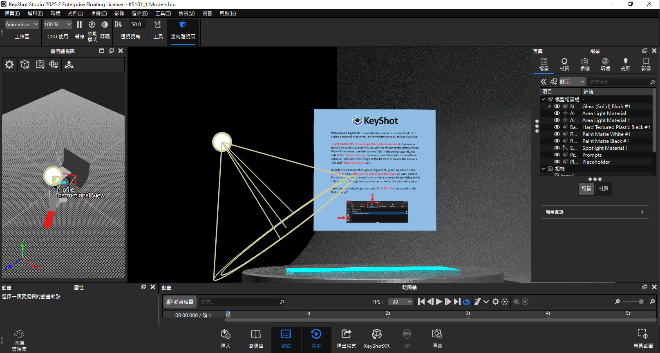Open Render (渲染) in bottom toolbar
The width and height of the screenshot is (660, 353).
437,339
